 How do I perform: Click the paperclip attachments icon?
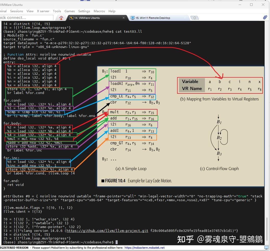(x=265, y=17)
